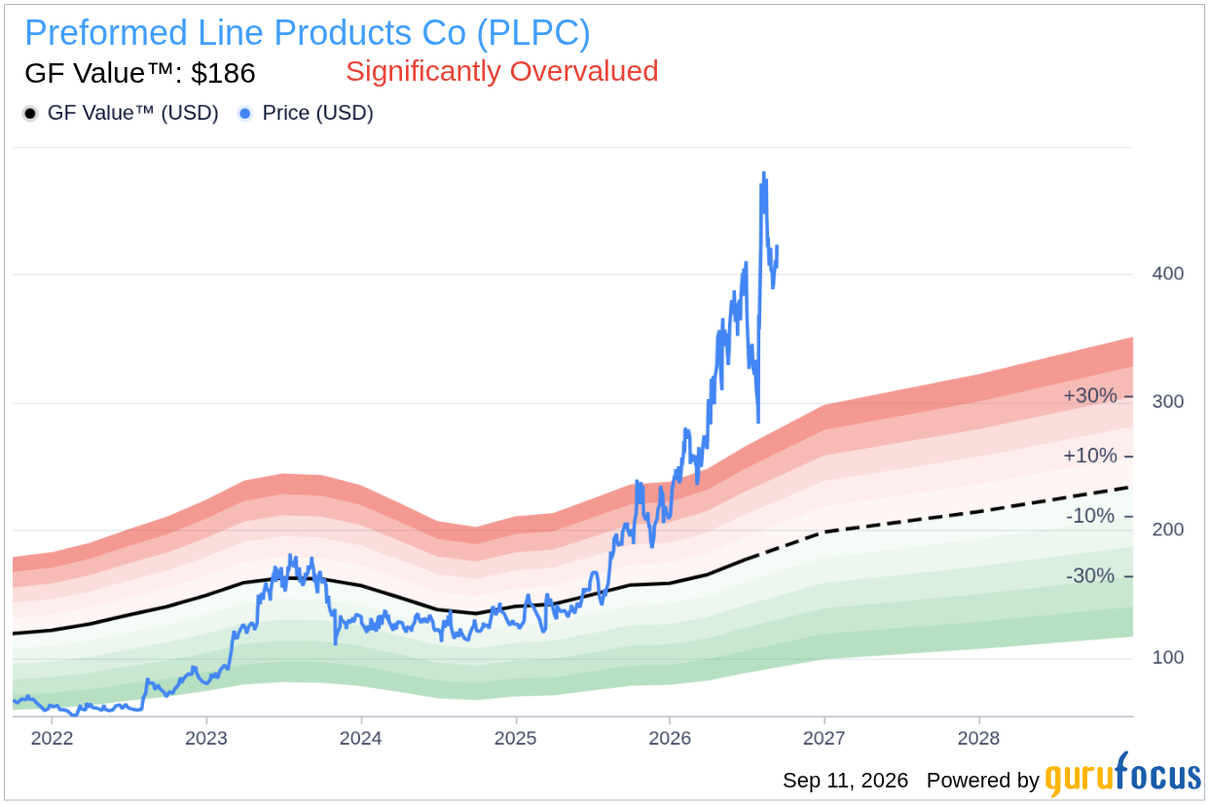Image resolution: width=1209 pixels, height=804 pixels.
Task: Click the black GF Value legend dot
Action: point(30,114)
